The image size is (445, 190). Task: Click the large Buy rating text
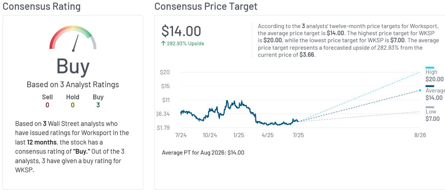[73, 67]
